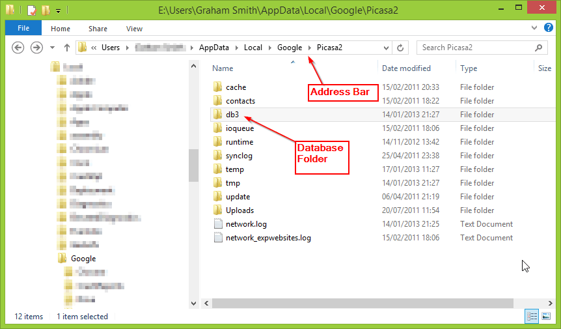Click the 14/01/2013 21:25 date for network.log
Viewport: 561px width, 329px height.
pos(411,224)
